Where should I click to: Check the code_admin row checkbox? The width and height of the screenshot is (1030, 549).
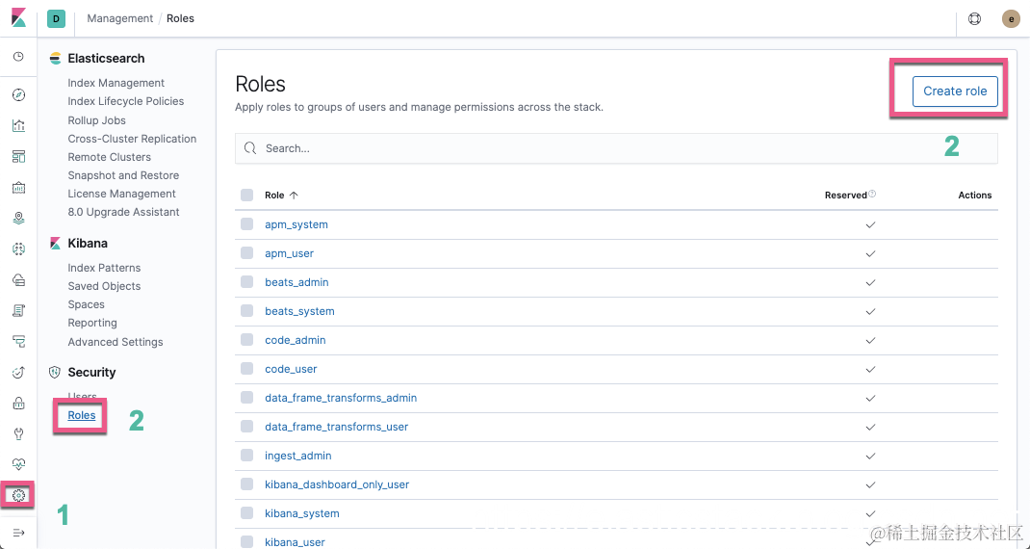point(247,340)
